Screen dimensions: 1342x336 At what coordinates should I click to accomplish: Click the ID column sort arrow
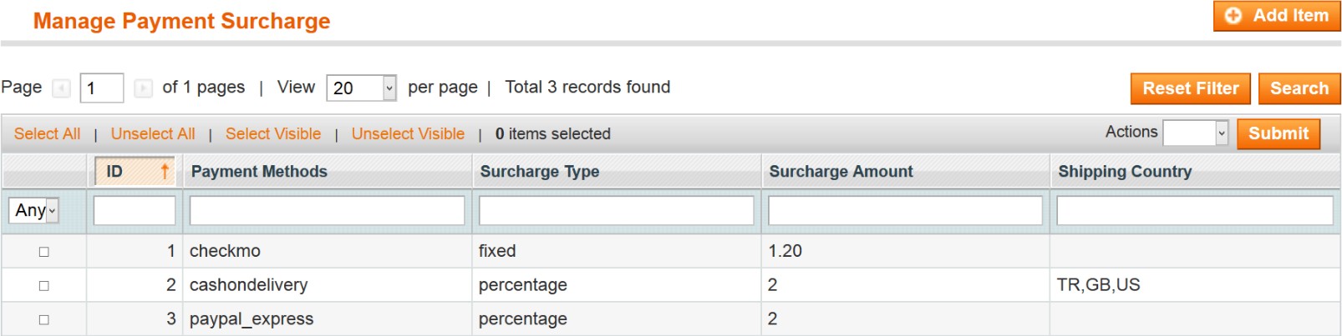[165, 171]
